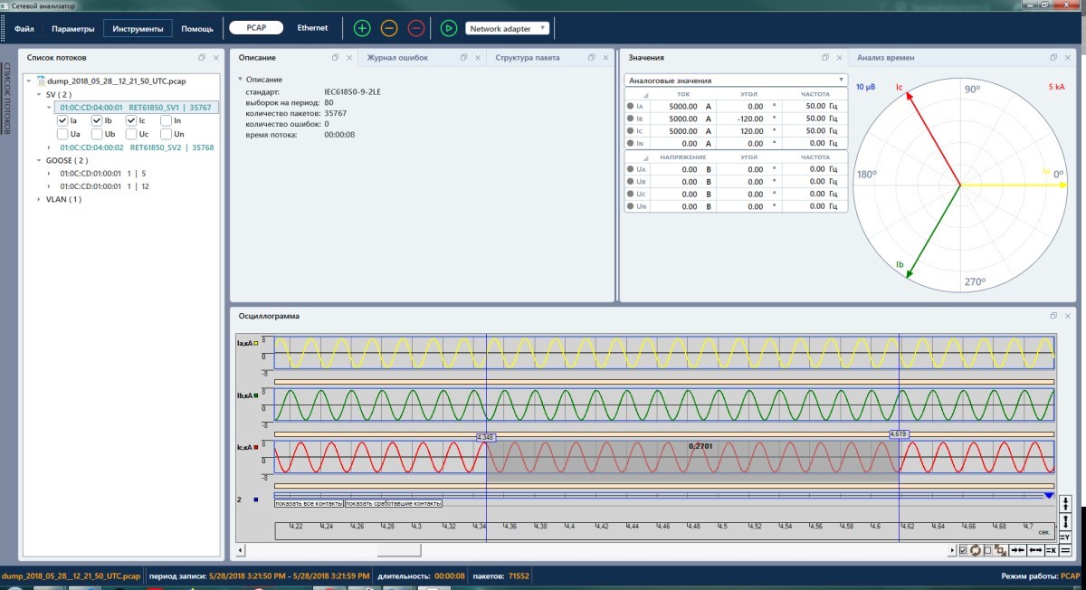The height and width of the screenshot is (590, 1086).
Task: Click the horizontal expand arrows icon
Action: click(x=1034, y=550)
